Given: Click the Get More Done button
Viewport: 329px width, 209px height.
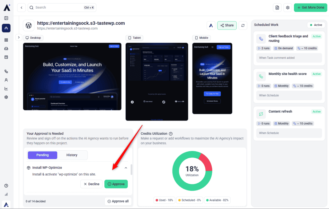Looking at the screenshot, I should (x=311, y=8).
